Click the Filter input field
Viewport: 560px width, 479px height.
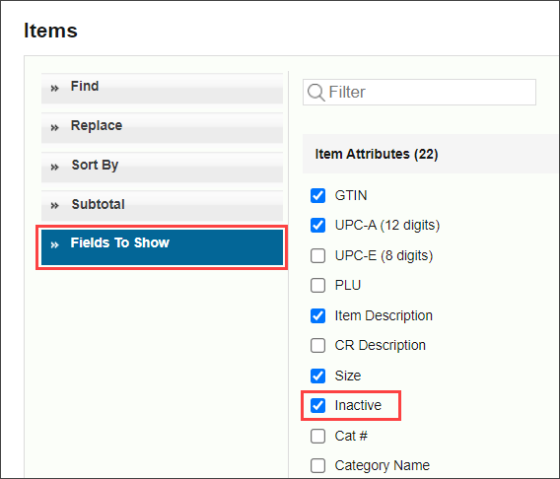pos(419,92)
